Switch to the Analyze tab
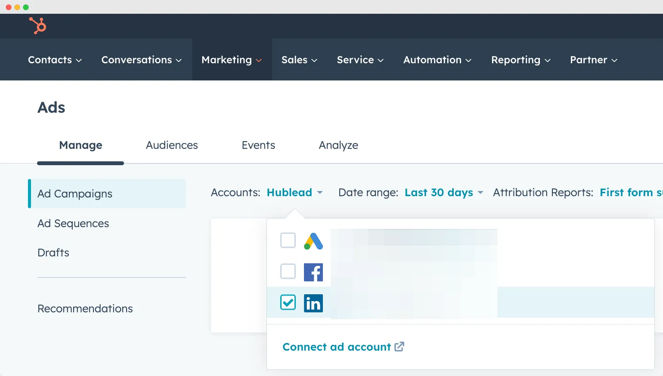This screenshot has height=376, width=663. pos(338,145)
